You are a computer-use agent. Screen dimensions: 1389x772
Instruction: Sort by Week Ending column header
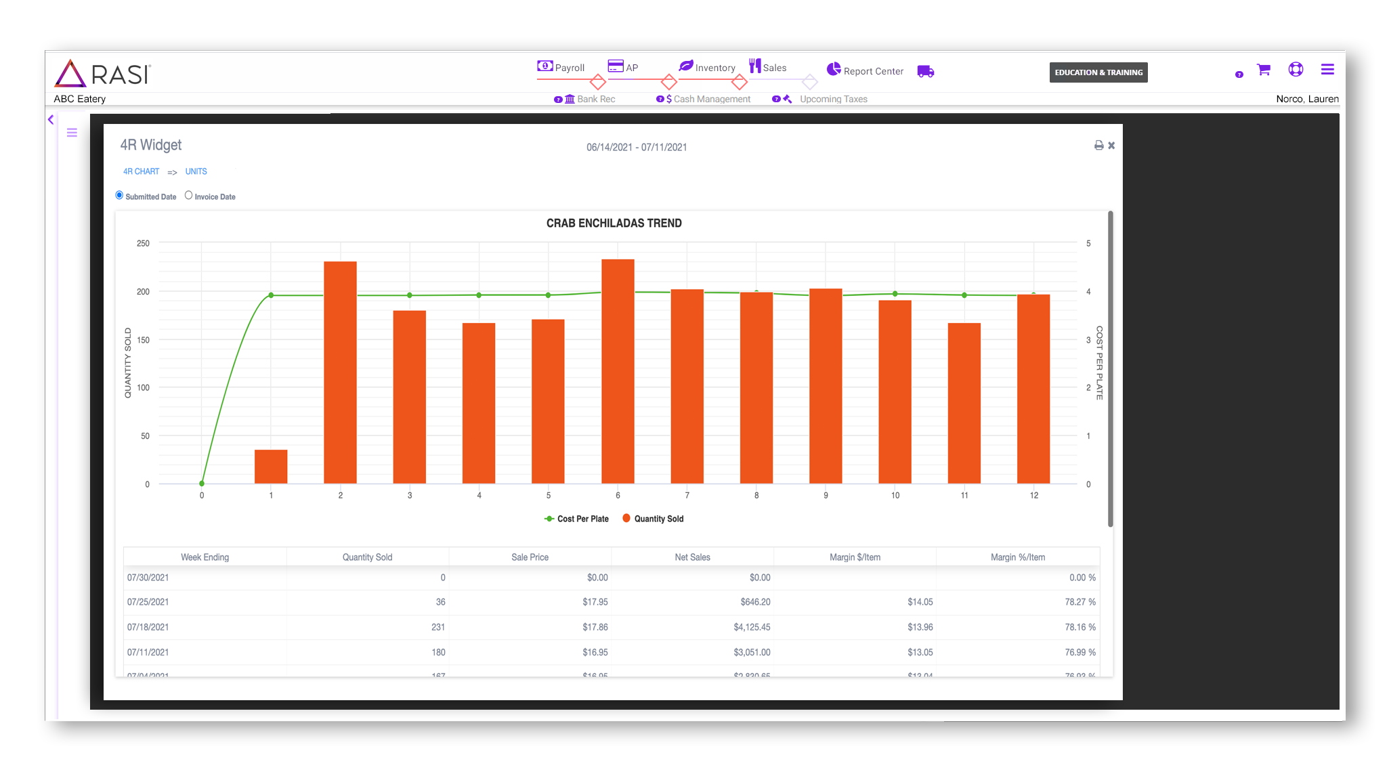click(x=205, y=557)
